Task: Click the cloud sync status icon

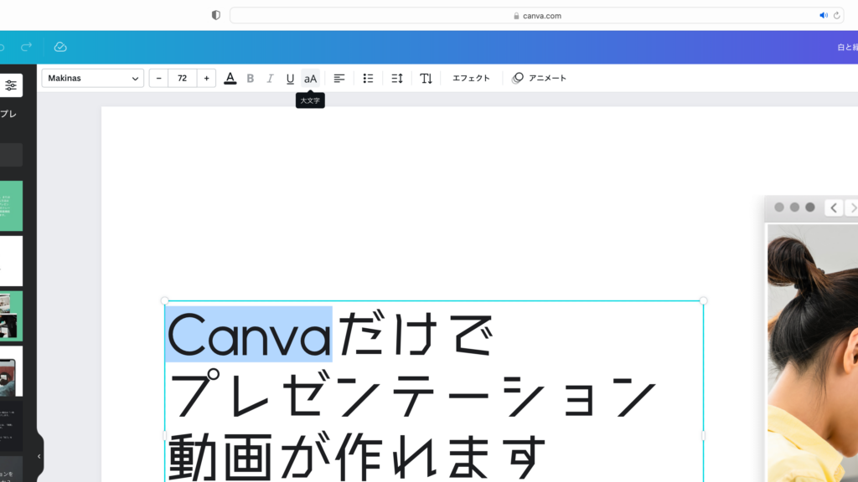Action: (59, 47)
